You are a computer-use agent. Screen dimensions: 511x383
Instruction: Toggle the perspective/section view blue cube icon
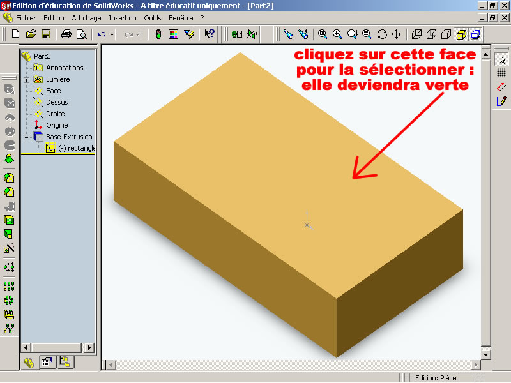coord(476,34)
